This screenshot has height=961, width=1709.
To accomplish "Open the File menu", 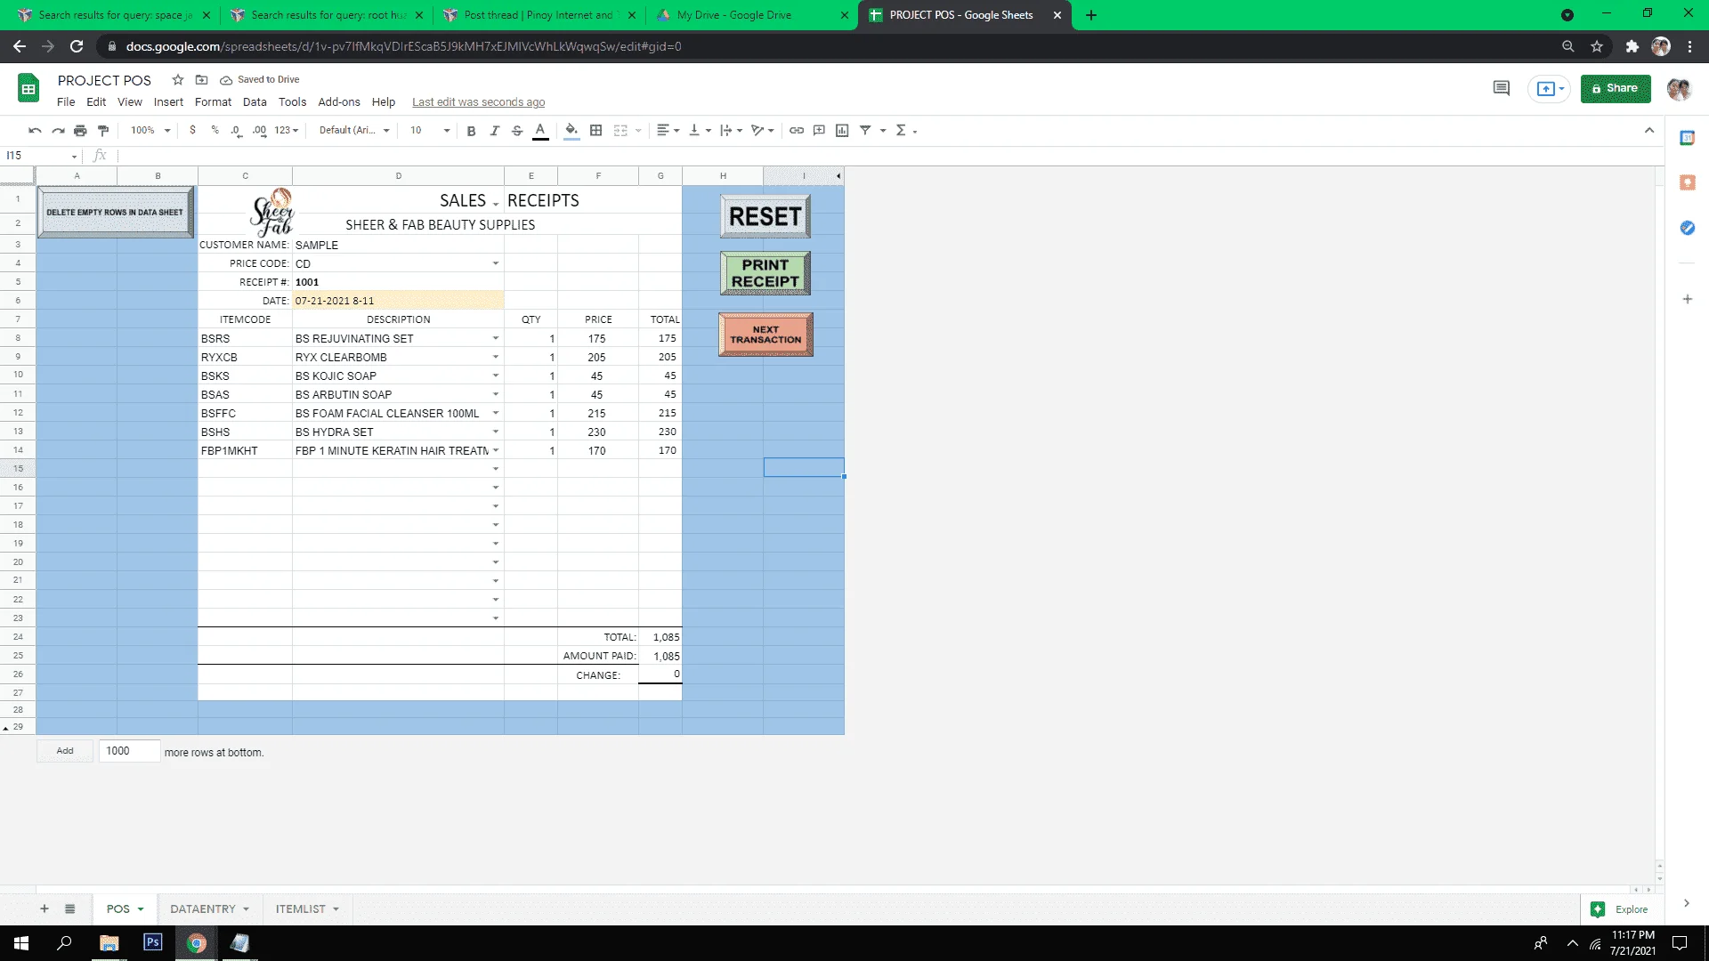I will point(66,101).
